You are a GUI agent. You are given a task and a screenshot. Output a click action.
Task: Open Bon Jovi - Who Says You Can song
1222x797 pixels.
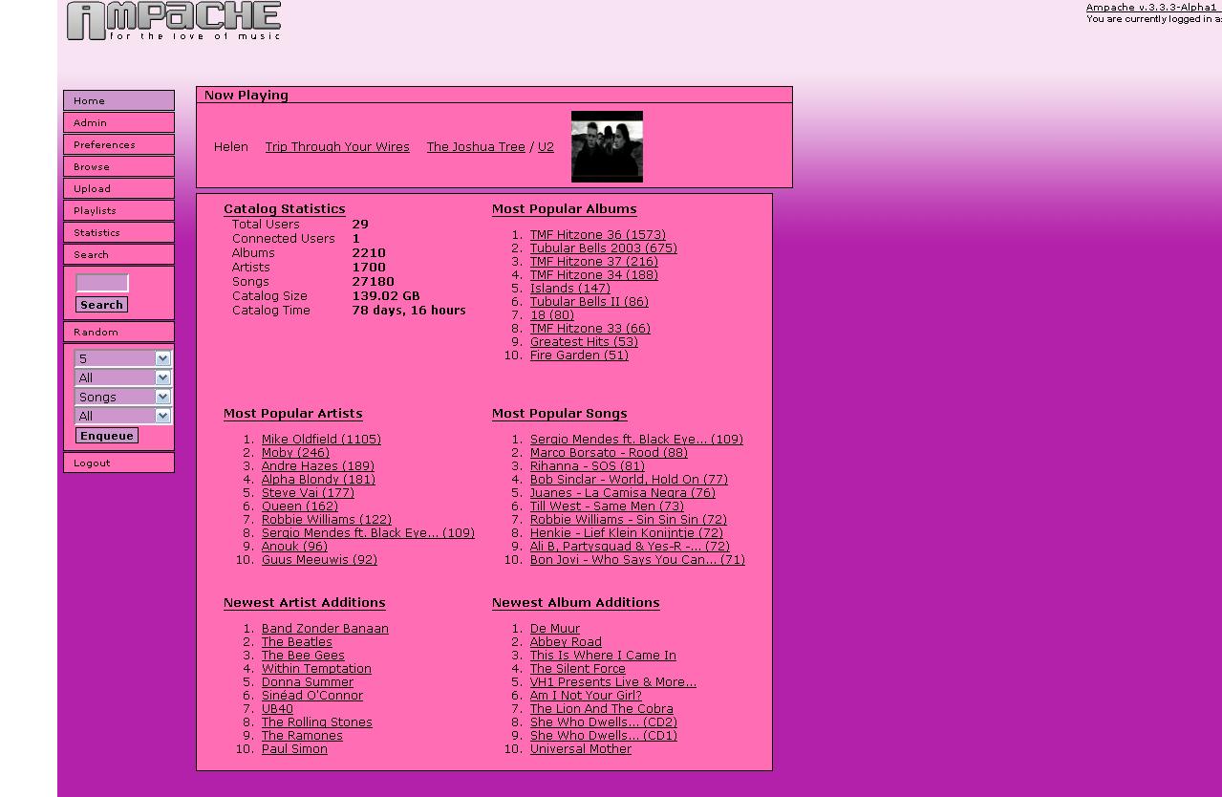(637, 560)
